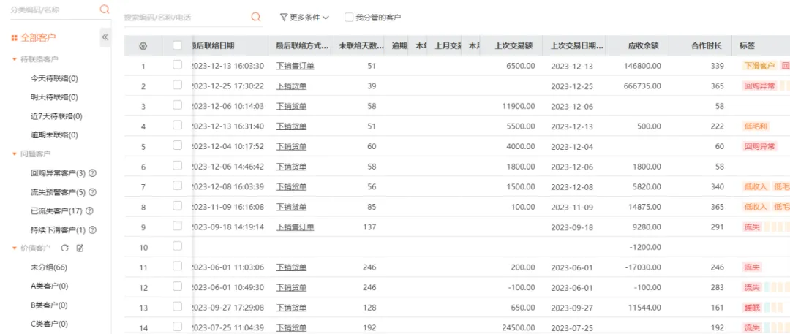Select 已流失客户(17) item
Screen dimensions: 790x334
[x=57, y=210]
